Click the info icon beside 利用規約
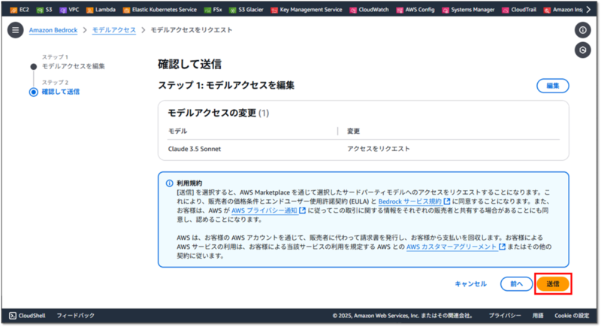 point(170,183)
